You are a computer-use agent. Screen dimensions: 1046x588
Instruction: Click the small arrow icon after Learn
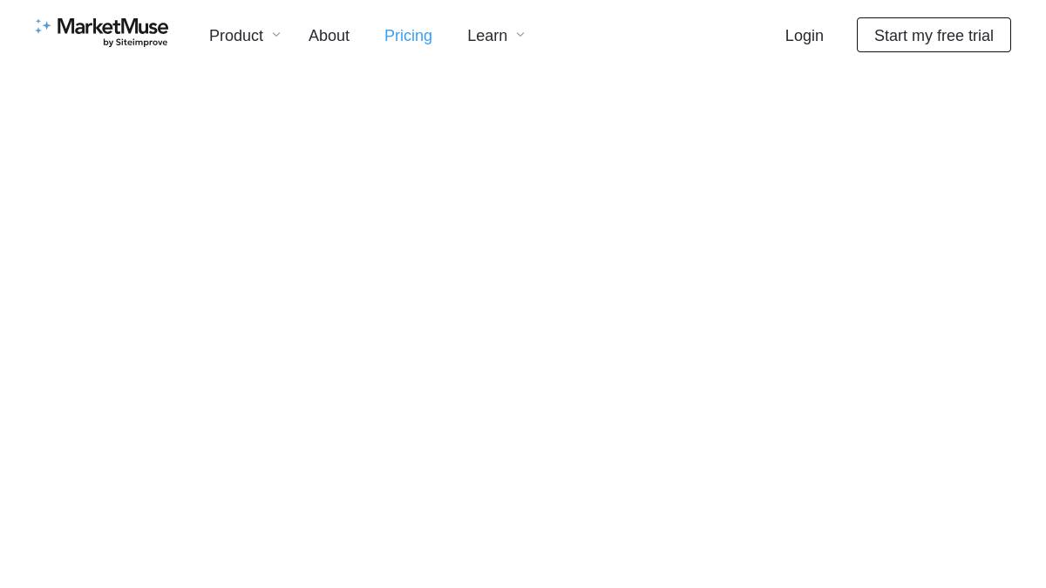[x=520, y=35]
